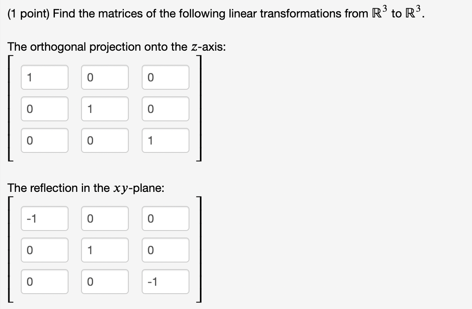472x309 pixels.
Task: Select the top-middle field of the projection matrix
Action: pyautogui.click(x=105, y=77)
